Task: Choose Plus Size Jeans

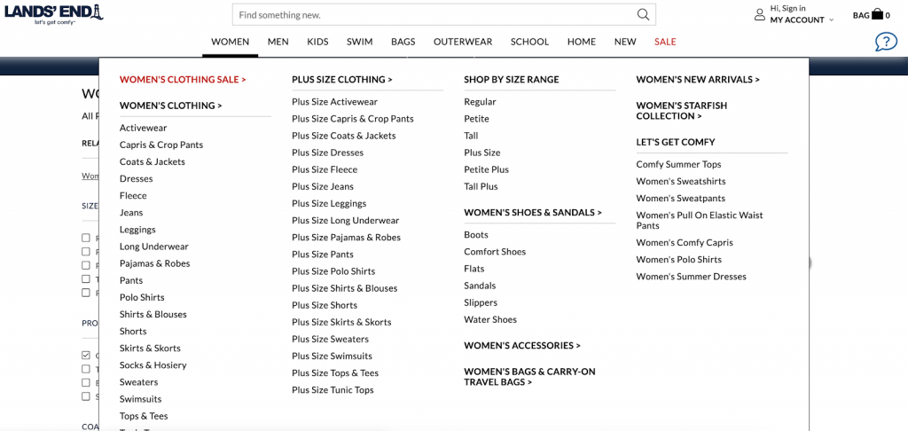Action: 323,186
